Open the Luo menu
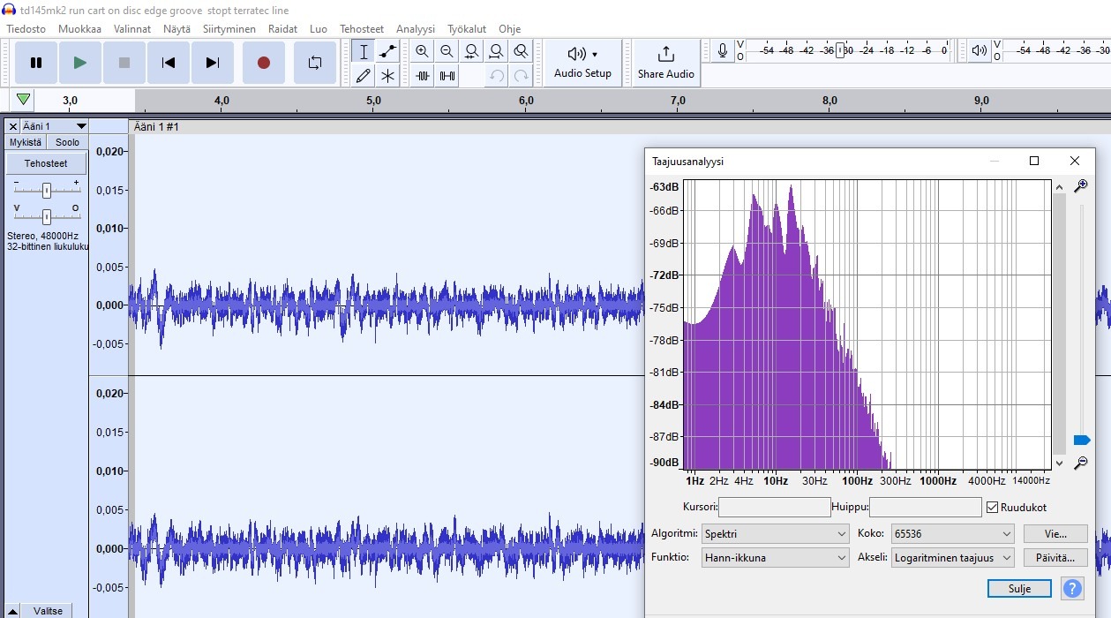This screenshot has height=618, width=1111. 319,29
